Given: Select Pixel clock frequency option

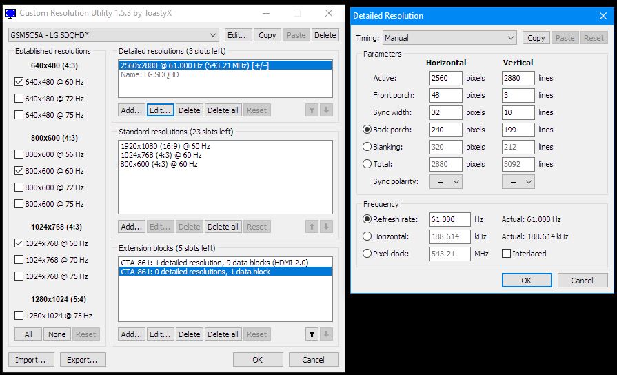Looking at the screenshot, I should point(367,254).
